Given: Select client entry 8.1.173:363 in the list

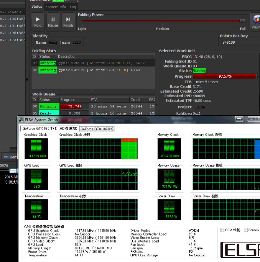Looking at the screenshot, I should [x=13, y=40].
